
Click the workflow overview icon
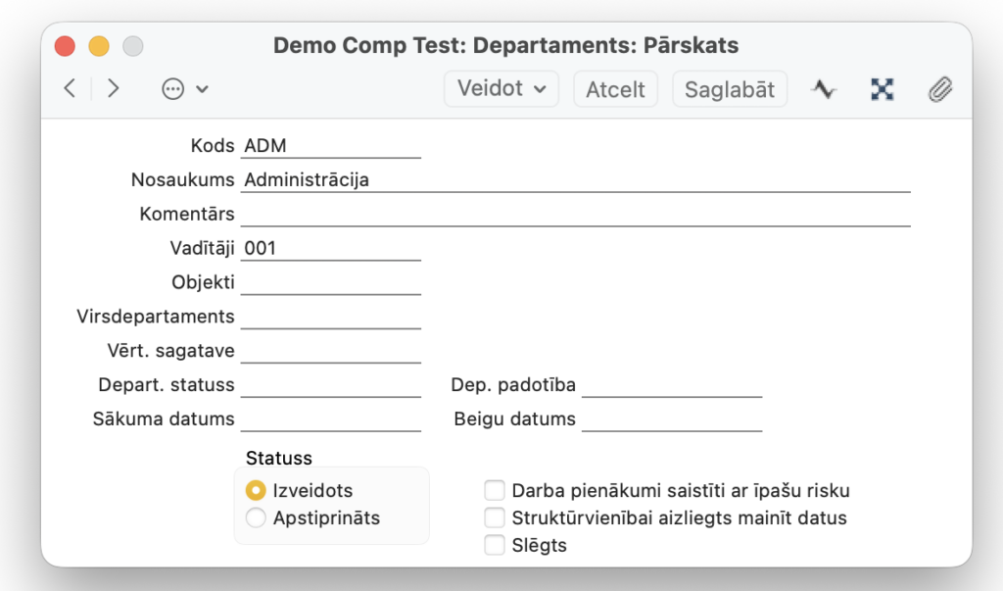click(x=883, y=89)
